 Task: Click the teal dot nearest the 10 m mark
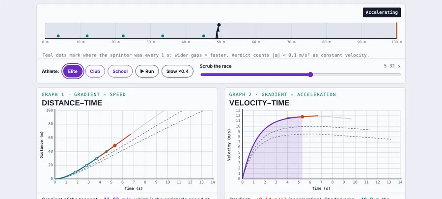pyautogui.click(x=87, y=36)
